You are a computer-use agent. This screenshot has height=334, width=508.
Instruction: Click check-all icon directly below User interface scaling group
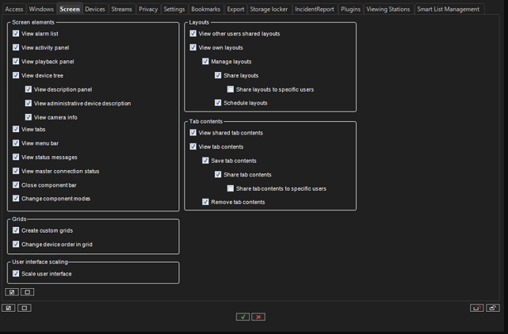point(12,292)
